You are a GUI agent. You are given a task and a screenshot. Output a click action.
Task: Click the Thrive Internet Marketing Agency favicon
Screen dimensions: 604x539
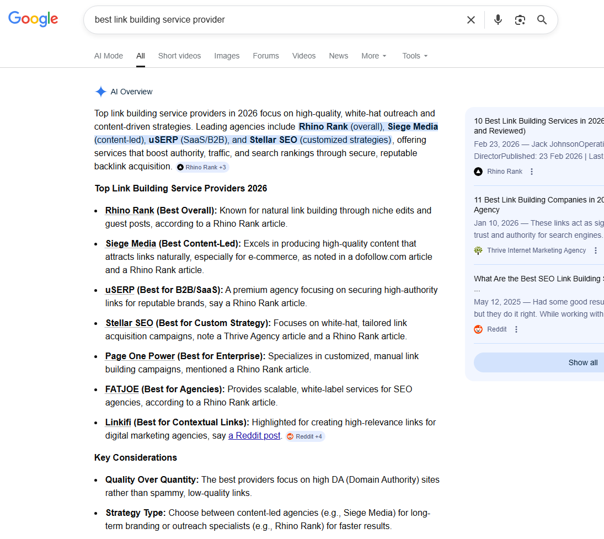pyautogui.click(x=478, y=250)
